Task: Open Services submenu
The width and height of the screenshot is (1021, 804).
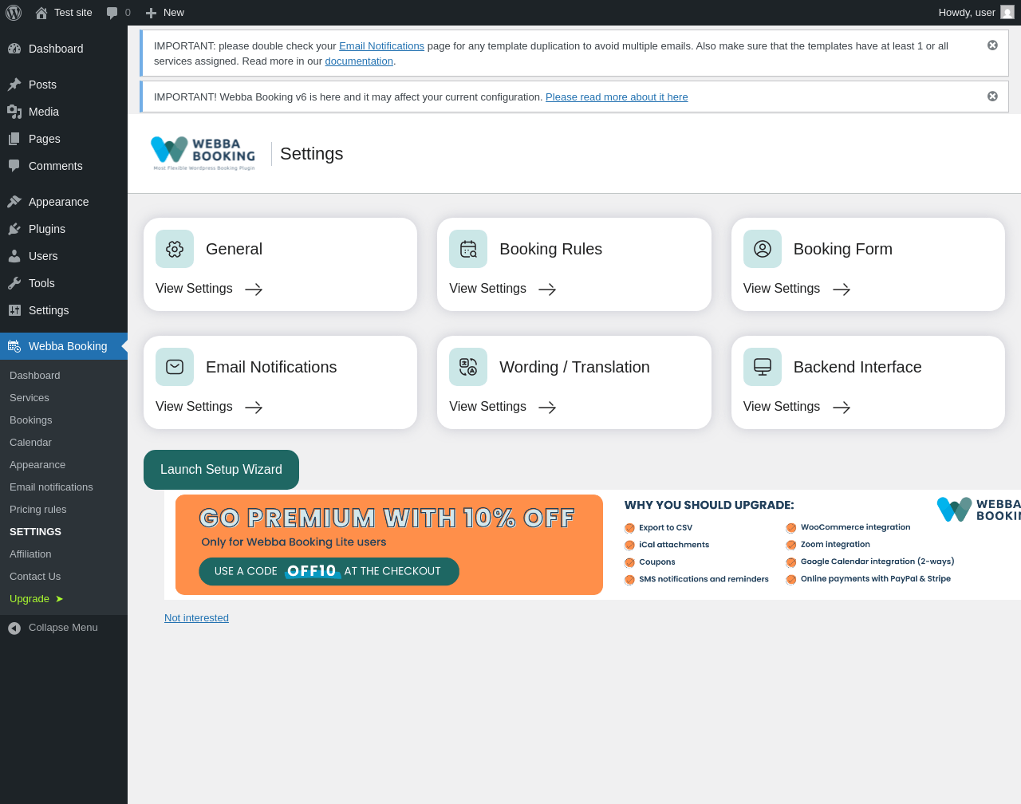Action: click(x=64, y=397)
